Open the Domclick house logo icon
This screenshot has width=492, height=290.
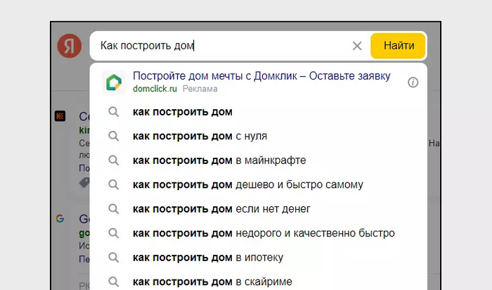pos(113,82)
